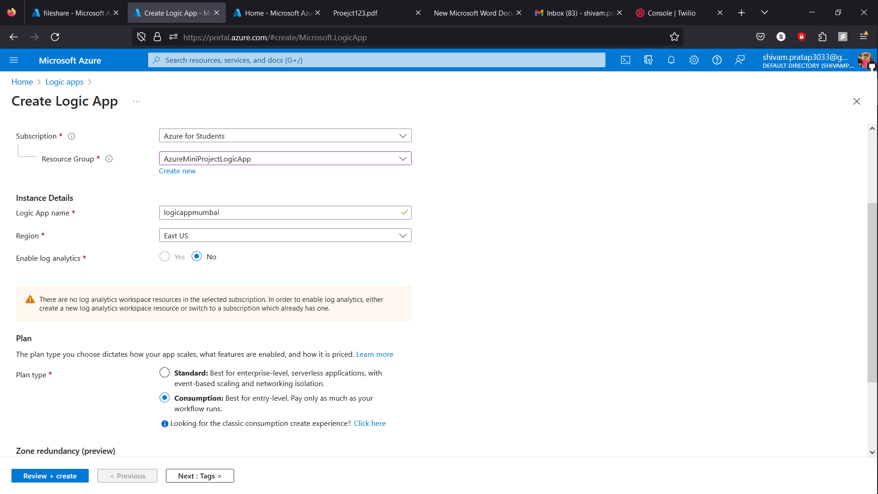
Task: Switch to fileshare Microsoft Azure tab
Action: point(73,13)
